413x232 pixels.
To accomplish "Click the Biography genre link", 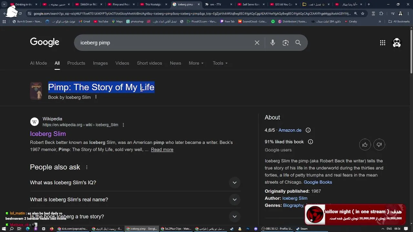I will pyautogui.click(x=293, y=205).
